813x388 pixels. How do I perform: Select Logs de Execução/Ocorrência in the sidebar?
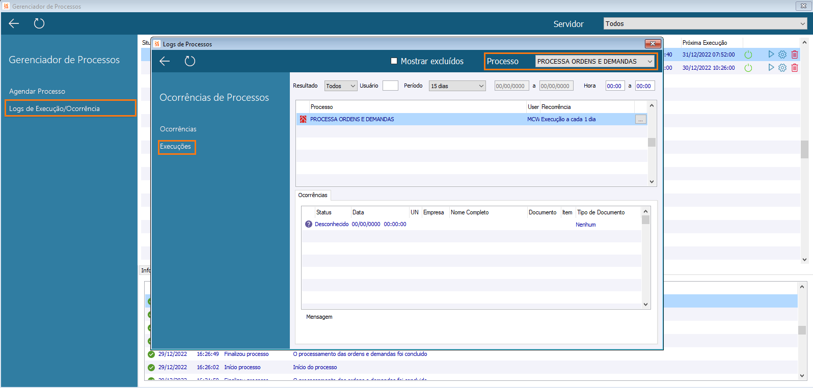pos(55,108)
